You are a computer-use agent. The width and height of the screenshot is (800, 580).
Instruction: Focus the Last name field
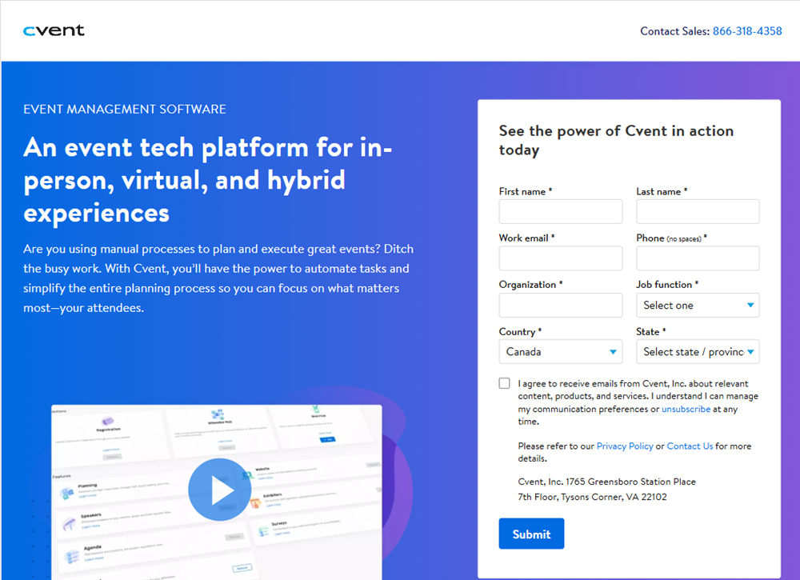point(698,211)
